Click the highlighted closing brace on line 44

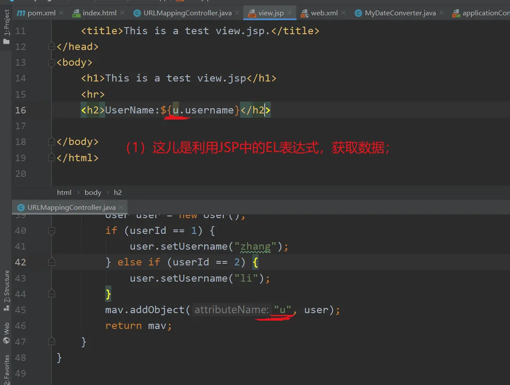[108, 294]
